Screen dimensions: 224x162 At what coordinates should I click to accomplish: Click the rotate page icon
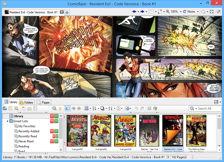point(184,12)
